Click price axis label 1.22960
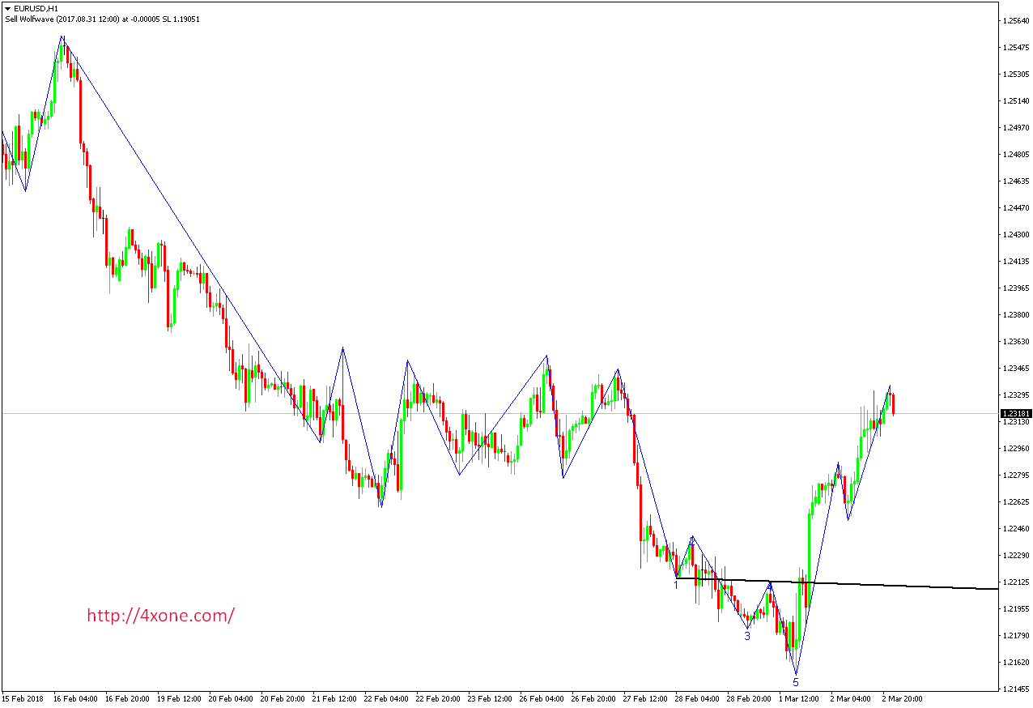The width and height of the screenshot is (1033, 708). click(1016, 448)
